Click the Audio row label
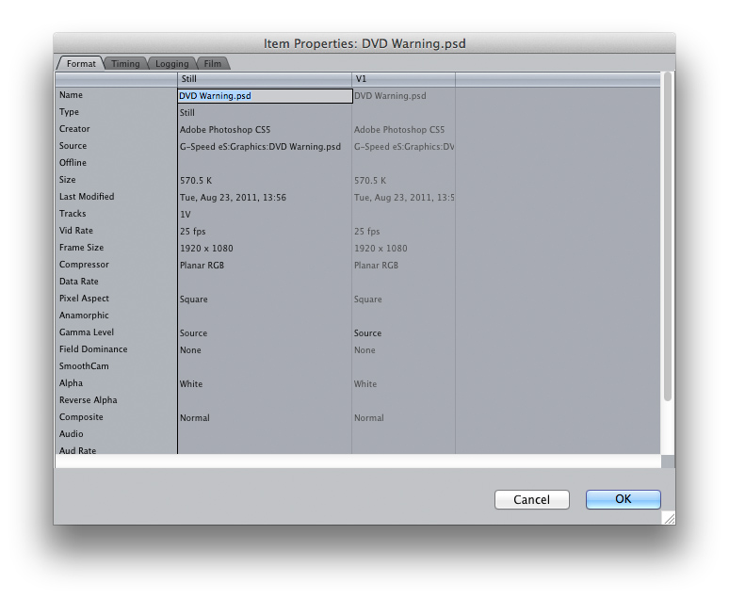 pos(72,434)
